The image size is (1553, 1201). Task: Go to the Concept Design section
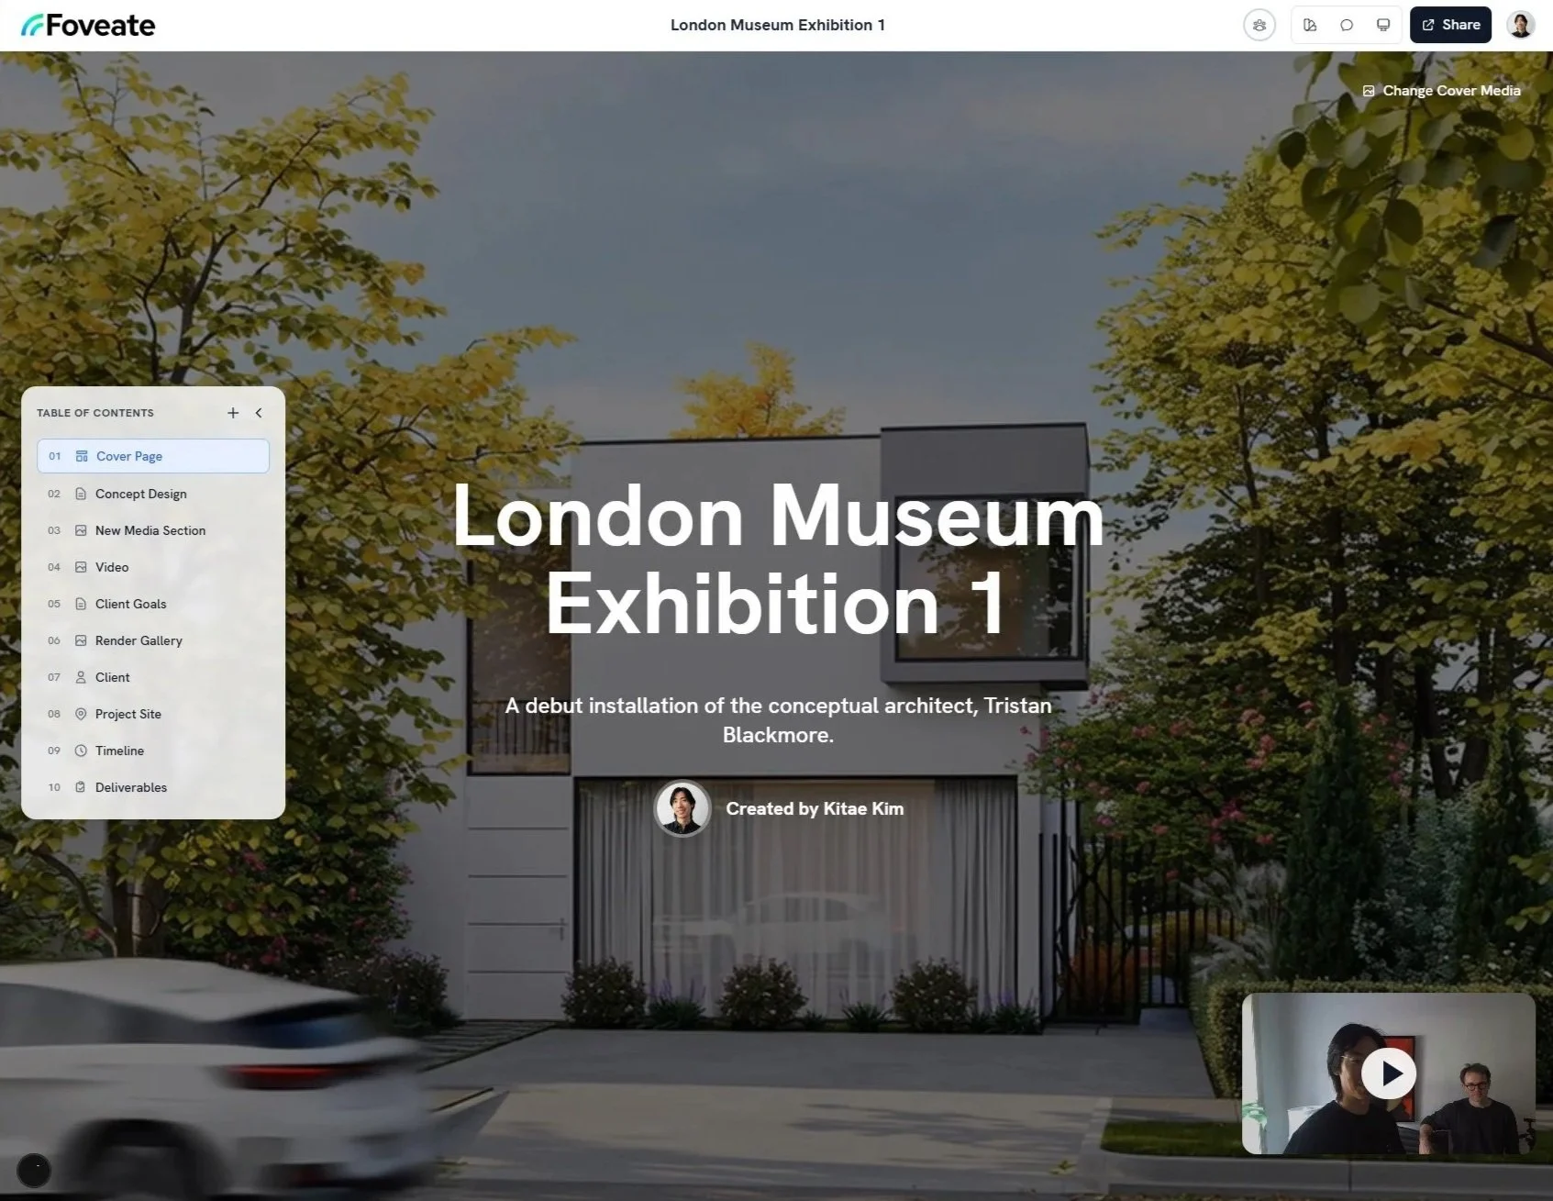(153, 494)
